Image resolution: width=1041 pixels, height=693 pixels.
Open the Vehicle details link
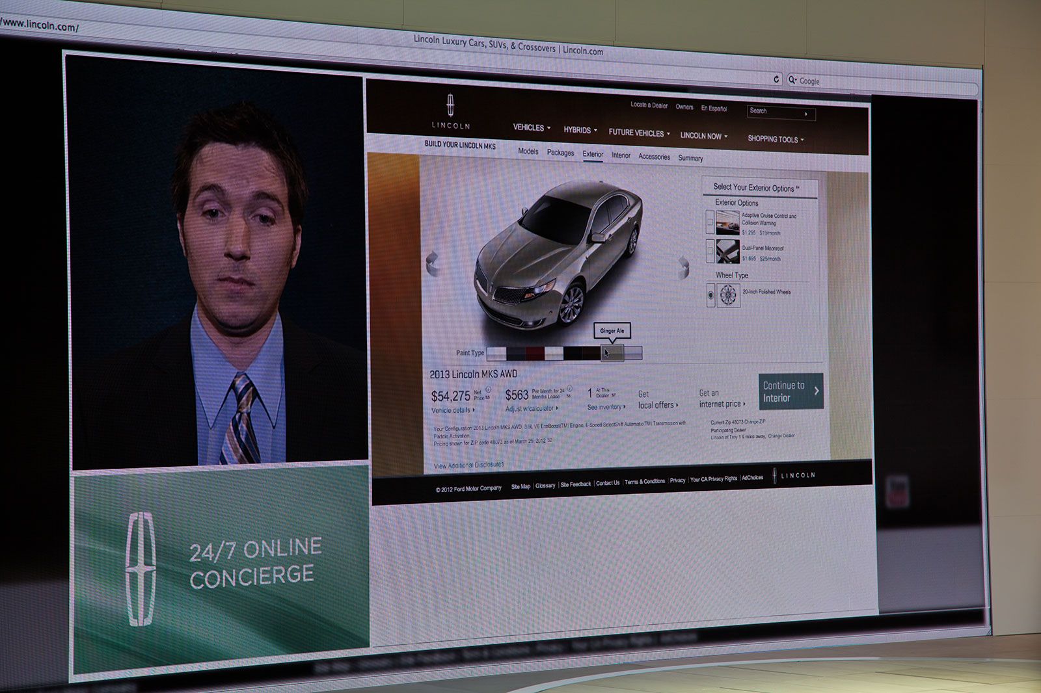(x=453, y=410)
